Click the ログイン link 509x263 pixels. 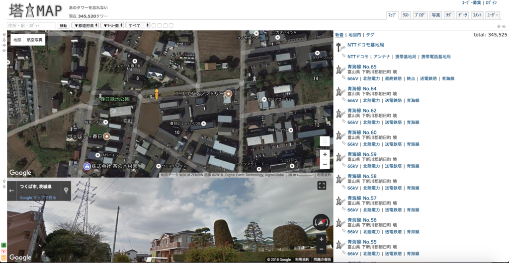tap(491, 2)
